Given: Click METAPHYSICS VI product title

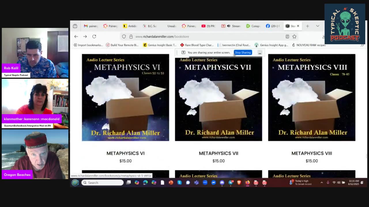Looking at the screenshot, I should point(125,153).
